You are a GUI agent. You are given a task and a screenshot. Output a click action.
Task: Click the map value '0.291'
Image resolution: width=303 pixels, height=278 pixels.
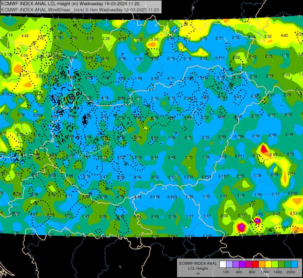[x=189, y=177]
